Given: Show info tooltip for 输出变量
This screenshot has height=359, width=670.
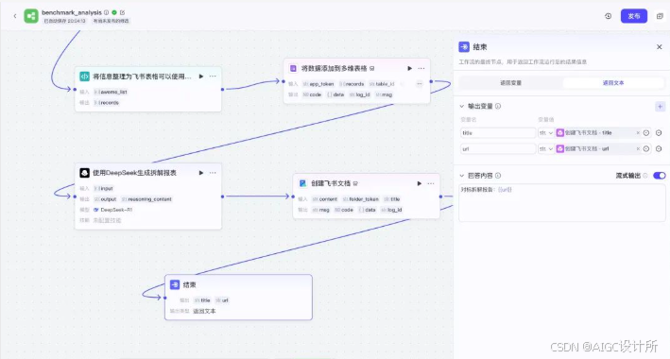Looking at the screenshot, I should 498,106.
